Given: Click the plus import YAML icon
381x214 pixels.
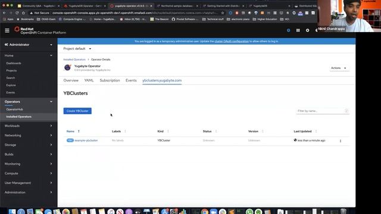Looking at the screenshot, I should pos(307,30).
